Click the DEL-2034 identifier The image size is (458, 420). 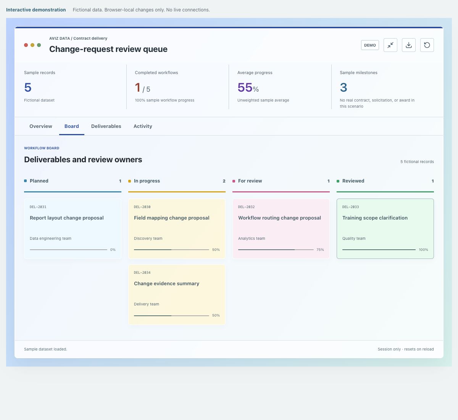click(142, 273)
